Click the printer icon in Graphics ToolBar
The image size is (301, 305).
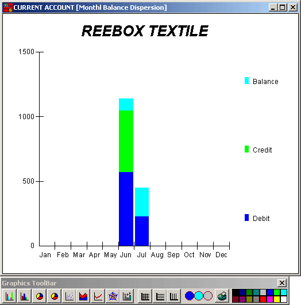pos(222,296)
